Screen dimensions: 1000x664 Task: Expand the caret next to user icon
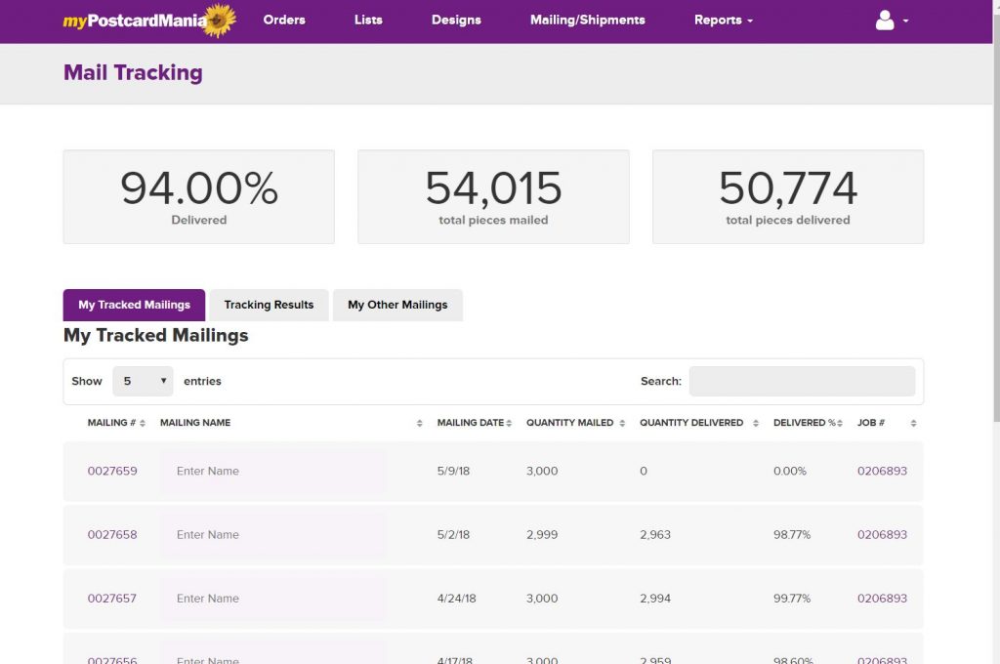tap(906, 21)
